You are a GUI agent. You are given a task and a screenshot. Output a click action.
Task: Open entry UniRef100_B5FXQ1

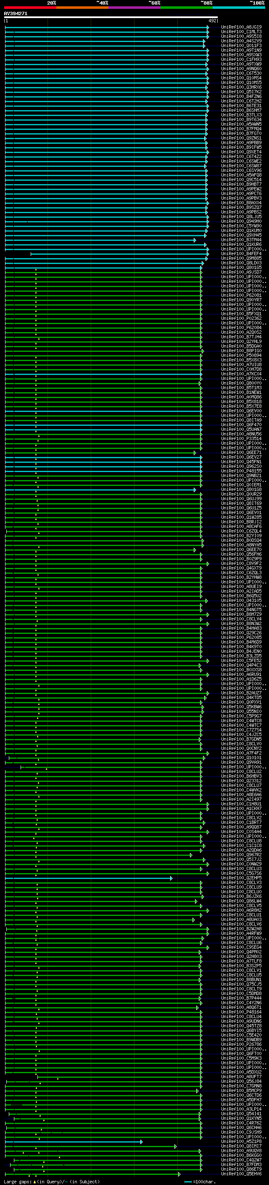pos(241,314)
